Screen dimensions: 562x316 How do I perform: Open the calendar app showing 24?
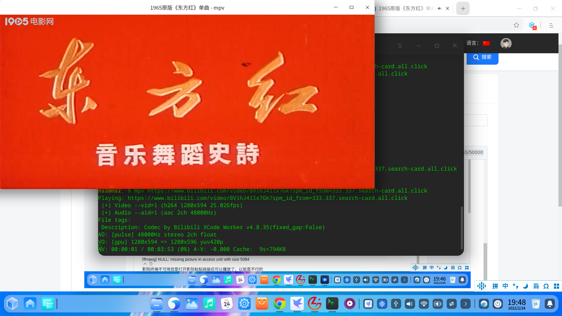[227, 304]
